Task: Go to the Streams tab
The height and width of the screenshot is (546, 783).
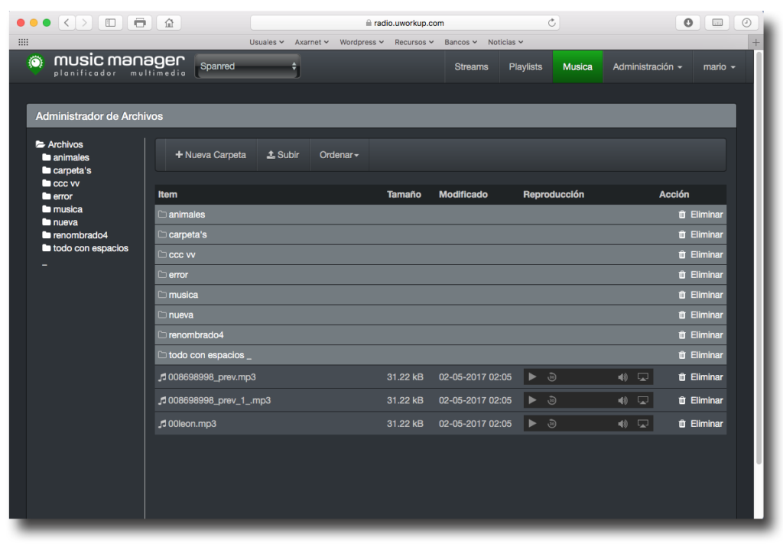Action: tap(471, 67)
